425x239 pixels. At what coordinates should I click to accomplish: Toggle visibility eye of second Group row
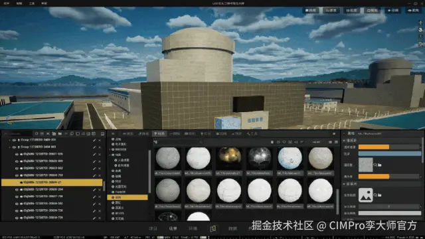pyautogui.click(x=14, y=147)
